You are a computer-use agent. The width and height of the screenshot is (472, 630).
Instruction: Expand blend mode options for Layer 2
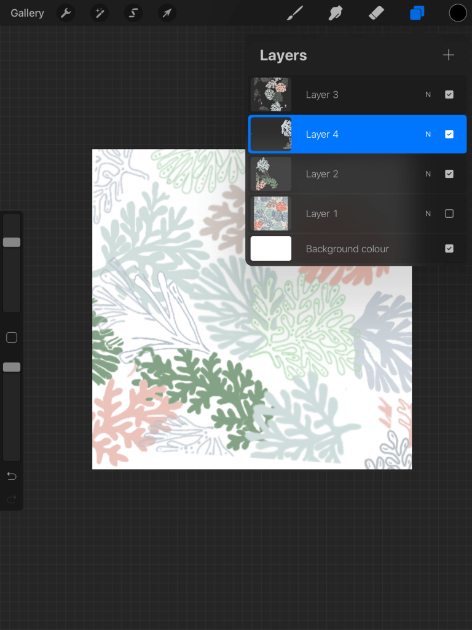428,174
